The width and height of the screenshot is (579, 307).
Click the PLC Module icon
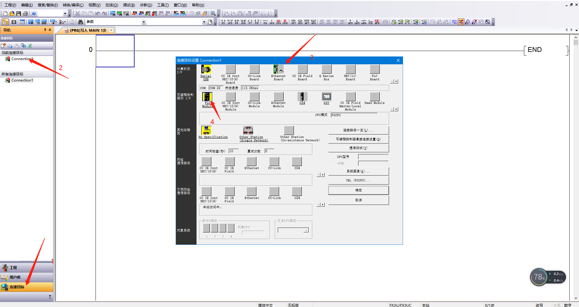click(x=207, y=97)
